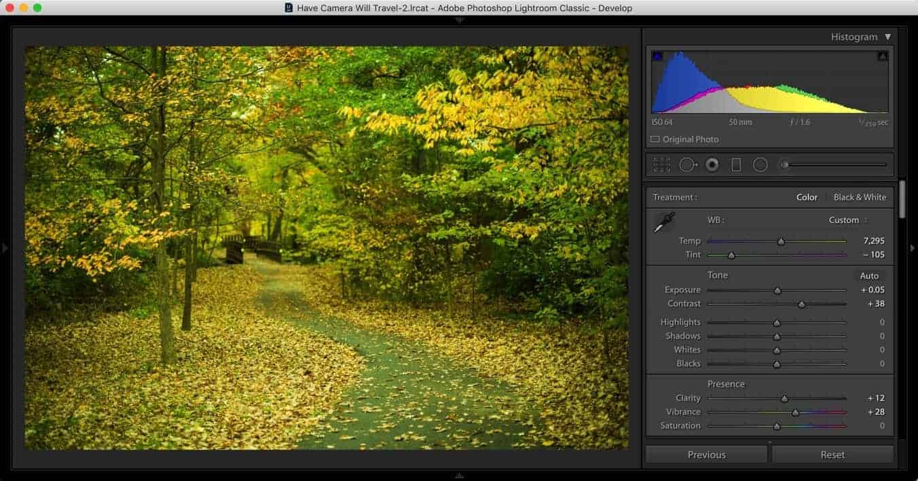This screenshot has height=481, width=918.
Task: Click the Presence section label
Action: (x=726, y=384)
